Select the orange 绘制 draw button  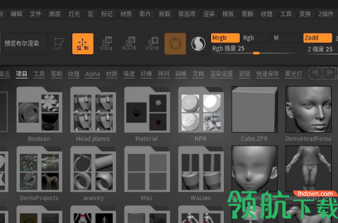83,44
